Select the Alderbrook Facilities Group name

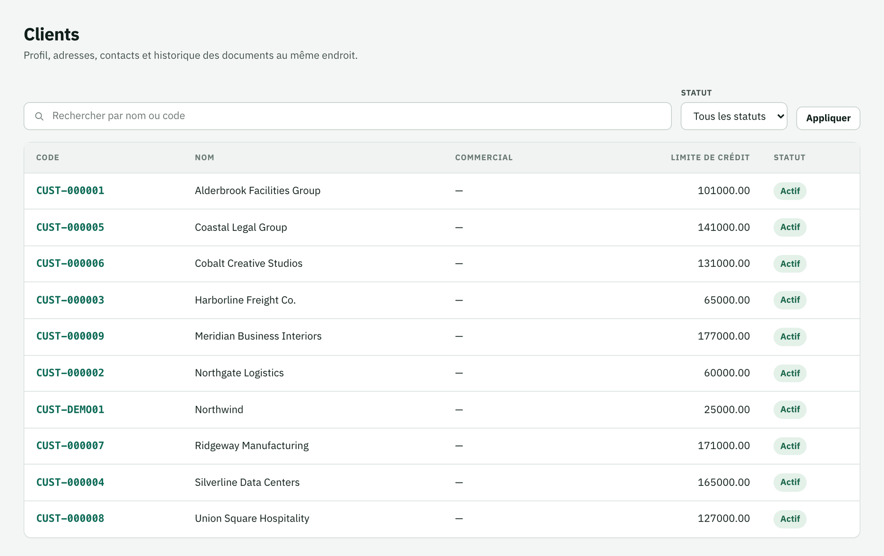click(257, 191)
